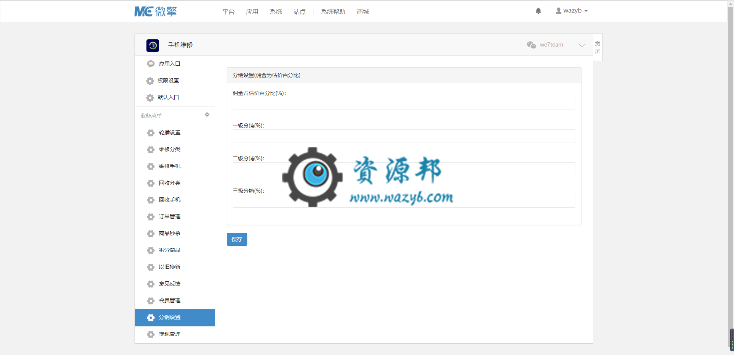Open the 平台 menu
This screenshot has width=734, height=355.
coord(228,12)
